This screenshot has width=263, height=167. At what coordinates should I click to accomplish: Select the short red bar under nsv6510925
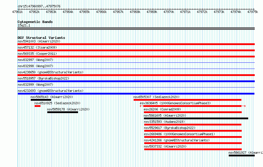[x=38, y=106]
